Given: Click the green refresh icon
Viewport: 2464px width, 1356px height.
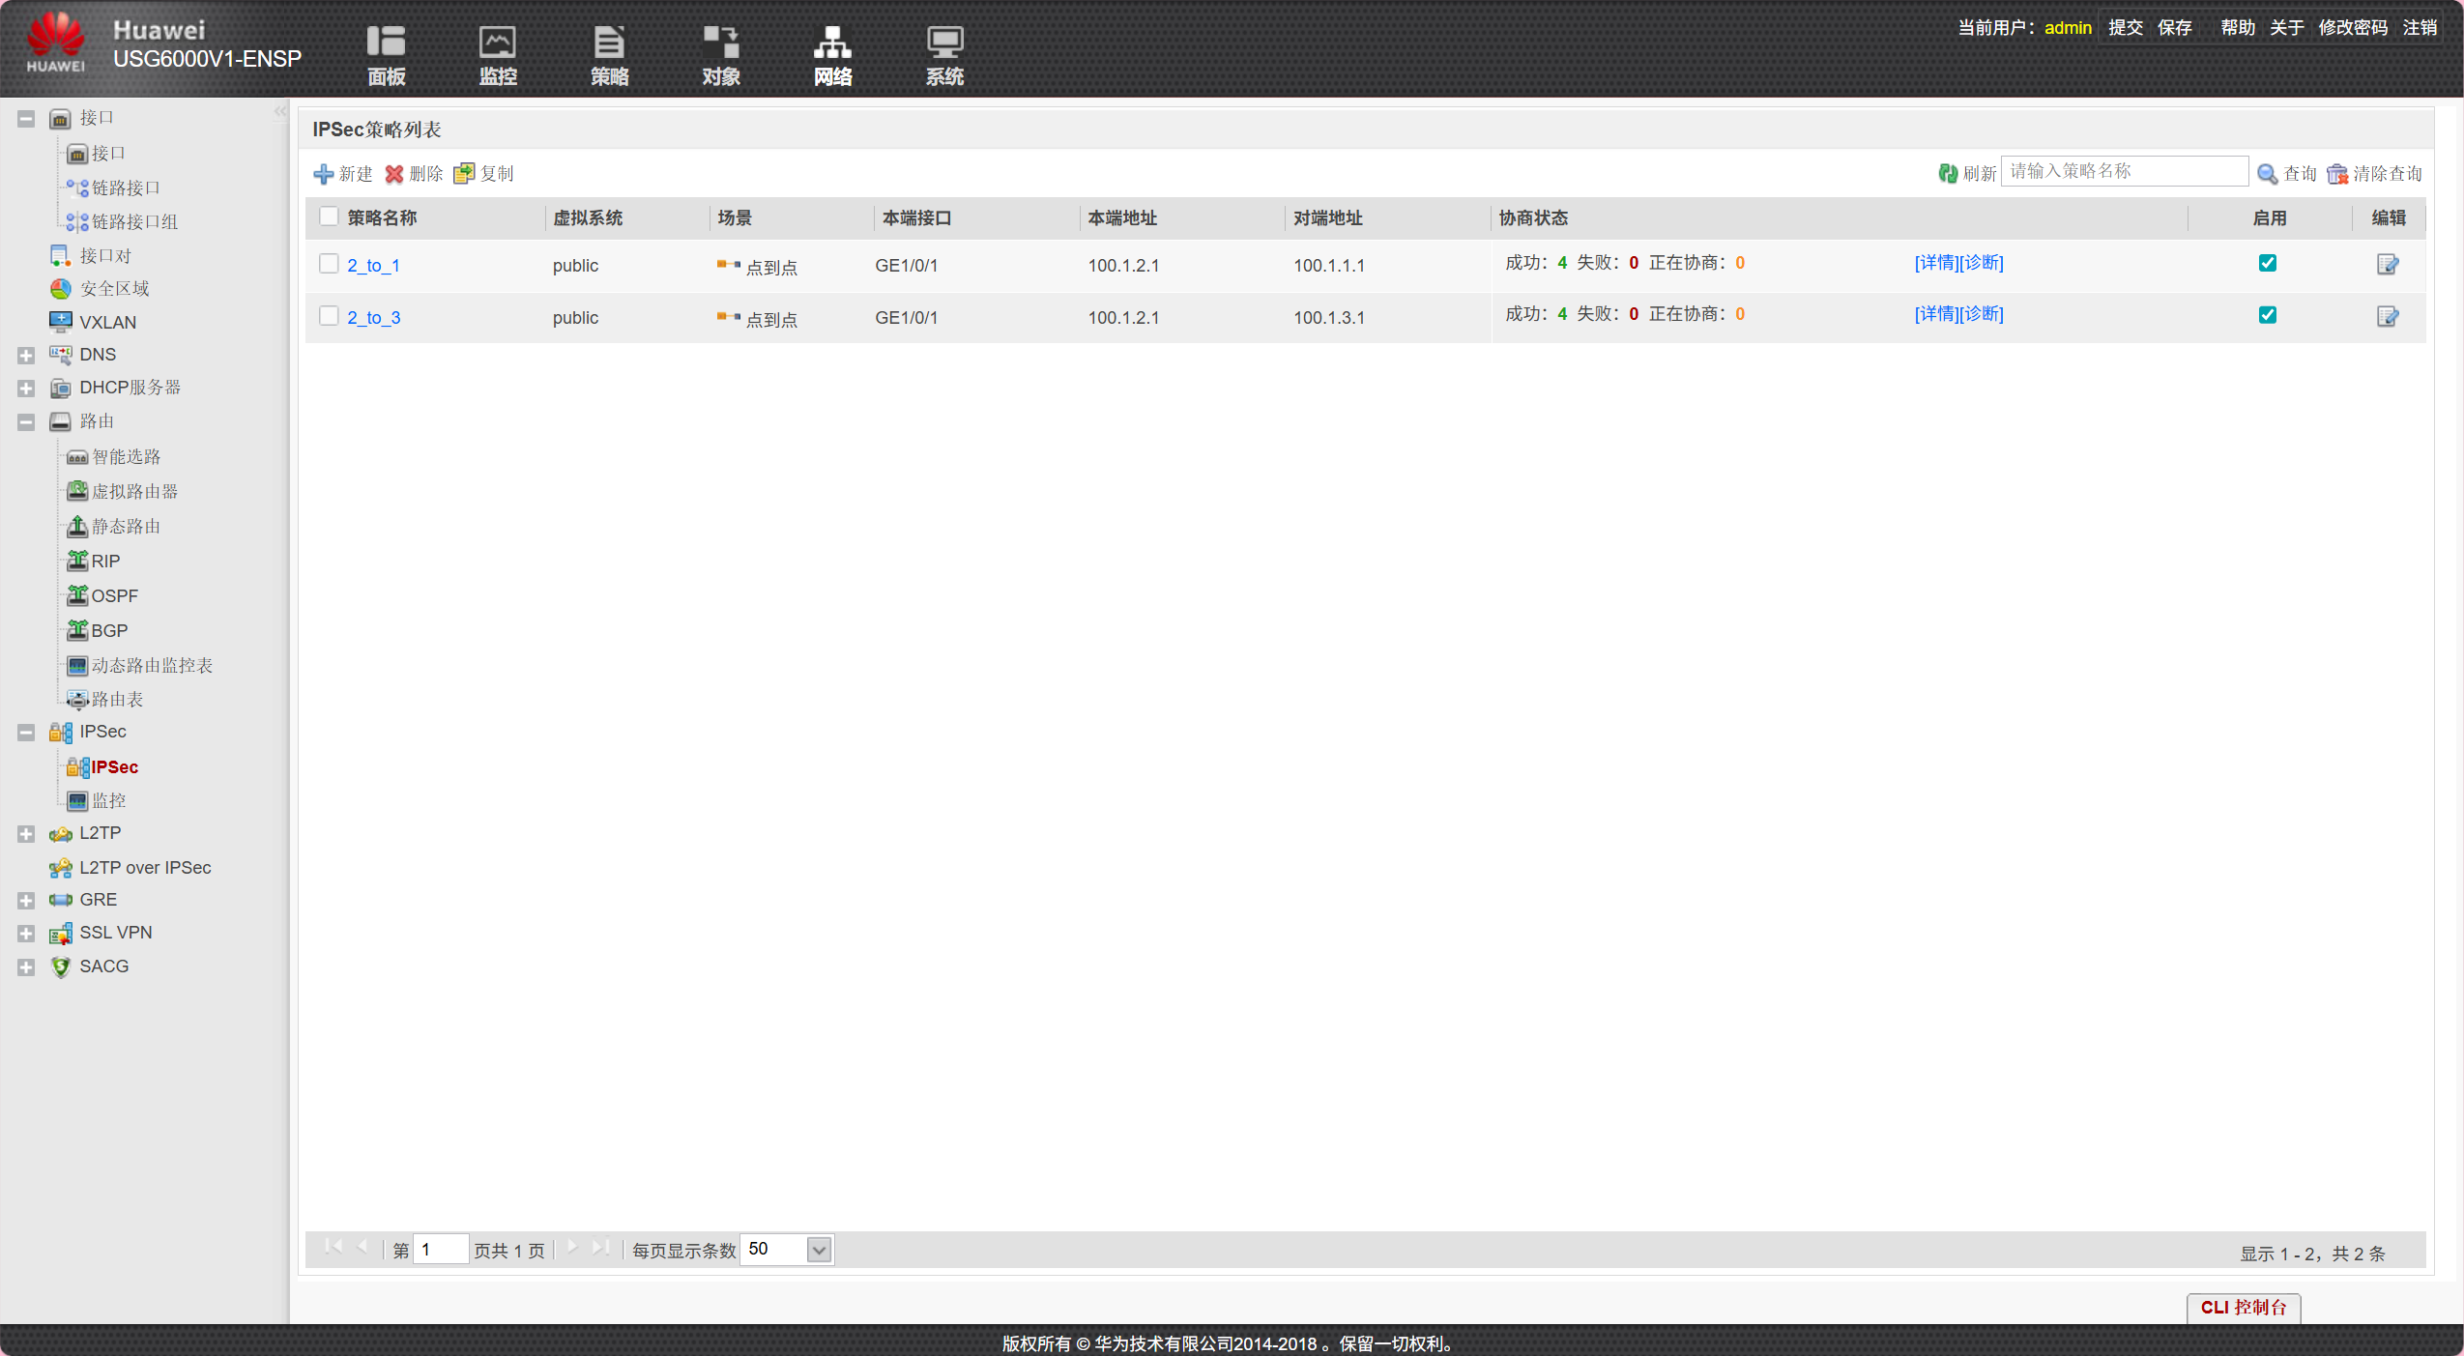Looking at the screenshot, I should tap(1947, 173).
